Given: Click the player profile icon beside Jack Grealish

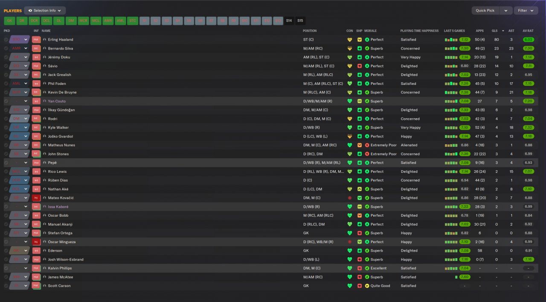Looking at the screenshot, I should pyautogui.click(x=44, y=75).
